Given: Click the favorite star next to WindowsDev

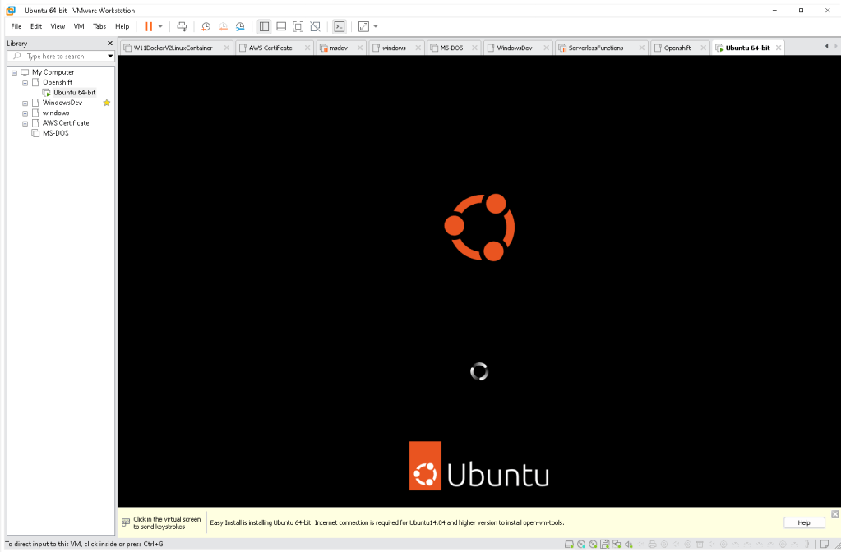Looking at the screenshot, I should [107, 103].
